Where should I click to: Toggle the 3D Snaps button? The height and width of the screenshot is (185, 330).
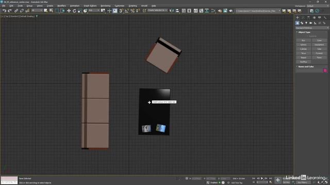(x=121, y=11)
